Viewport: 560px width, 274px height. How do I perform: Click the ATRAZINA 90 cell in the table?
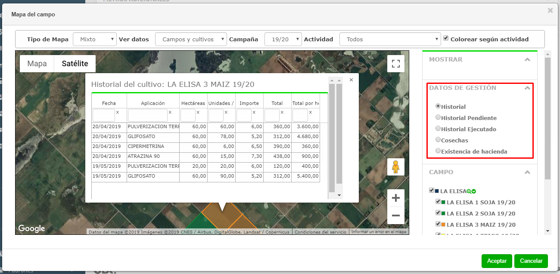[x=153, y=157]
